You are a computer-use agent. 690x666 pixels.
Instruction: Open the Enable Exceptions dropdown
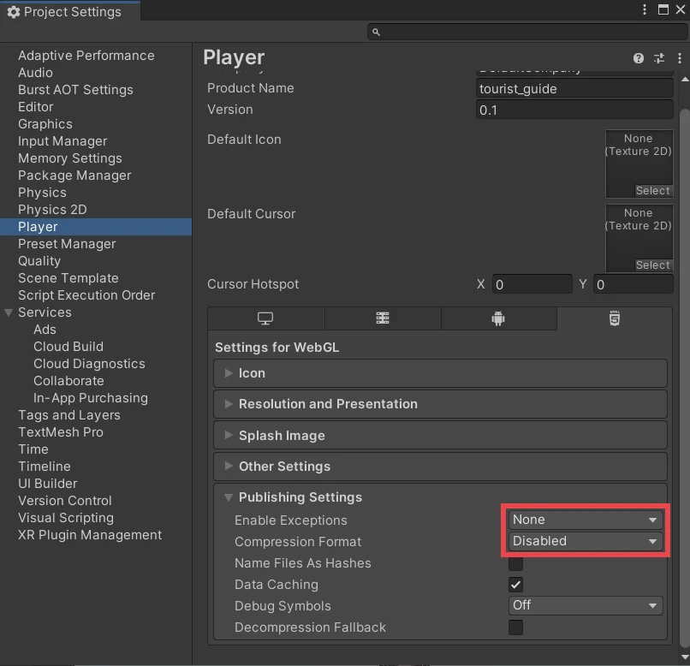click(586, 520)
